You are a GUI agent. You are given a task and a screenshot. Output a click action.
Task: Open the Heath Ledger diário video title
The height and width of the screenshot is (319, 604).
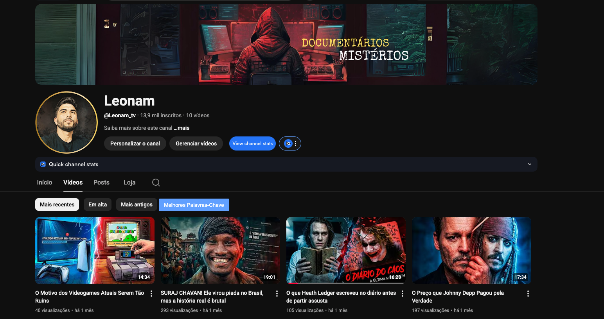click(x=341, y=297)
